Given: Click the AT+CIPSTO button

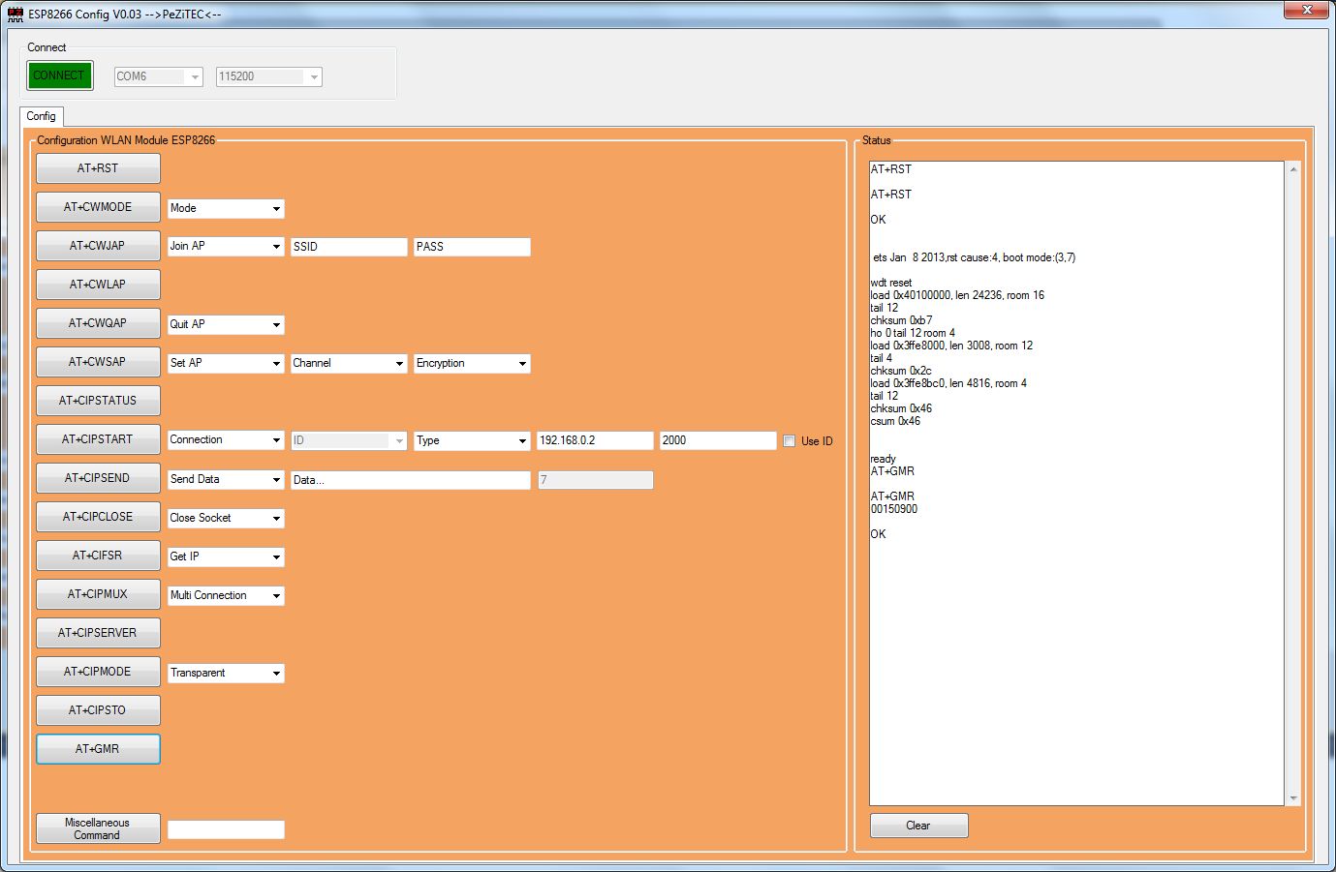Looking at the screenshot, I should pos(98,710).
